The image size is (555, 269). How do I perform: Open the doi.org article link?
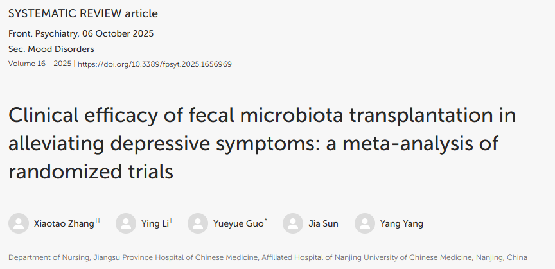155,64
